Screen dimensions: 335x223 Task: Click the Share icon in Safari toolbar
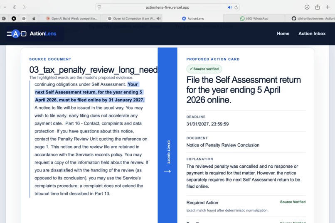pos(318,7)
